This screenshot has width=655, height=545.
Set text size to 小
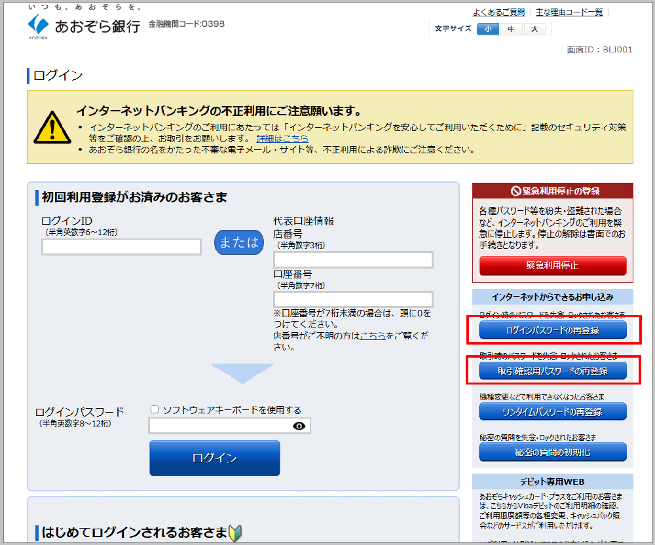tap(488, 29)
